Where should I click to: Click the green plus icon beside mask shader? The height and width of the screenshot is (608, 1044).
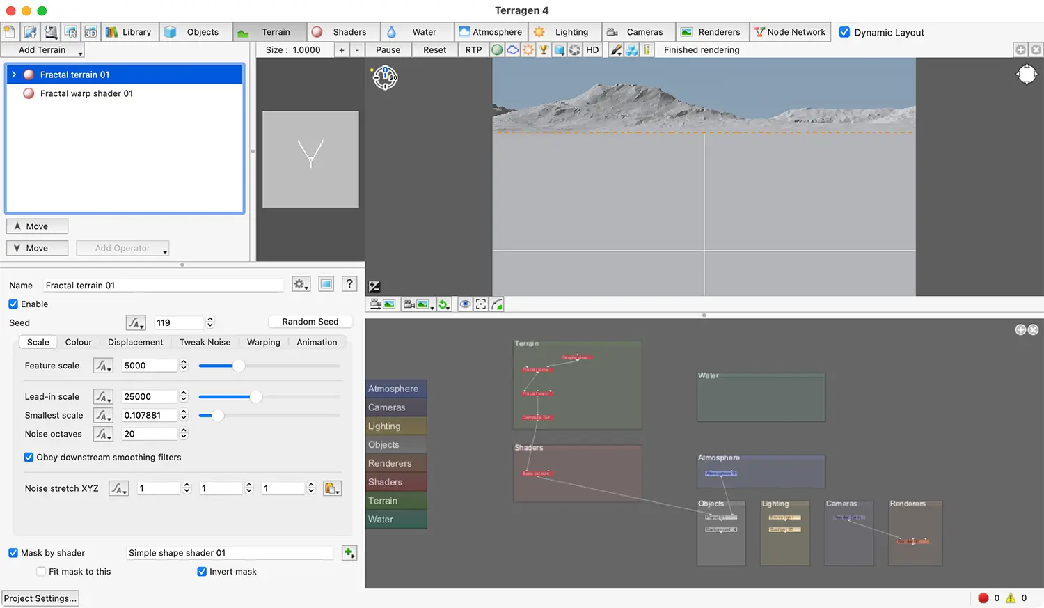[349, 553]
